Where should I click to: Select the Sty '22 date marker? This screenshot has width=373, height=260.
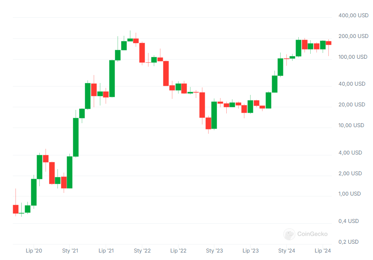pos(142,251)
